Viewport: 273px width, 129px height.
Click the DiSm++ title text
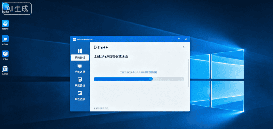[x=101, y=47]
